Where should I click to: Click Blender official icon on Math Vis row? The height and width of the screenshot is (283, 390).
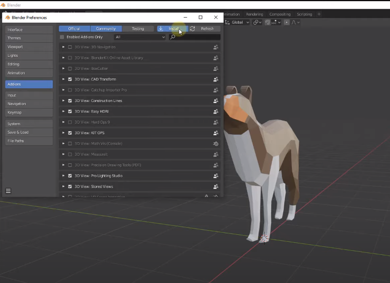point(216,144)
